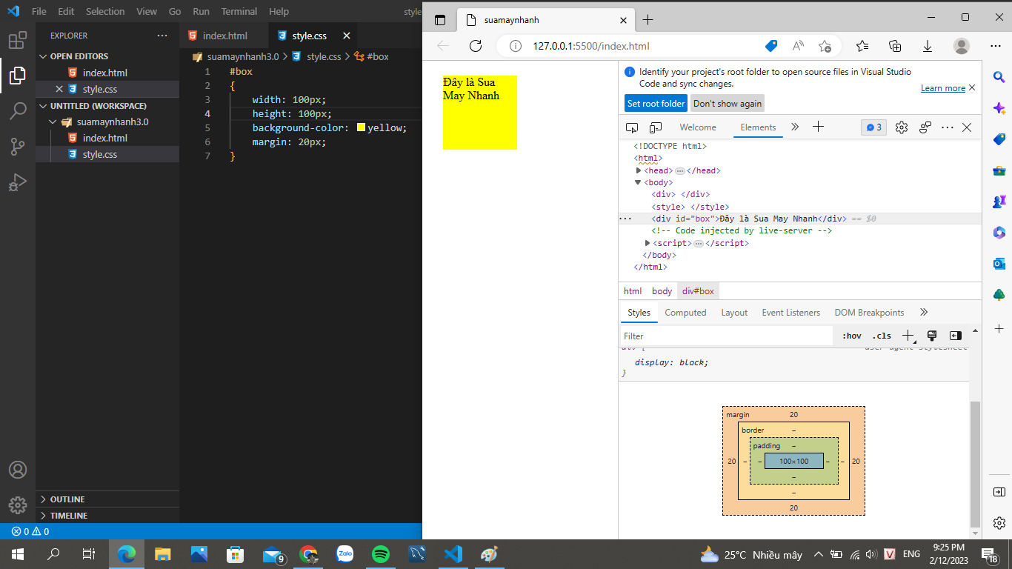Open the Terminal menu
Image resolution: width=1012 pixels, height=569 pixels.
[x=238, y=12]
